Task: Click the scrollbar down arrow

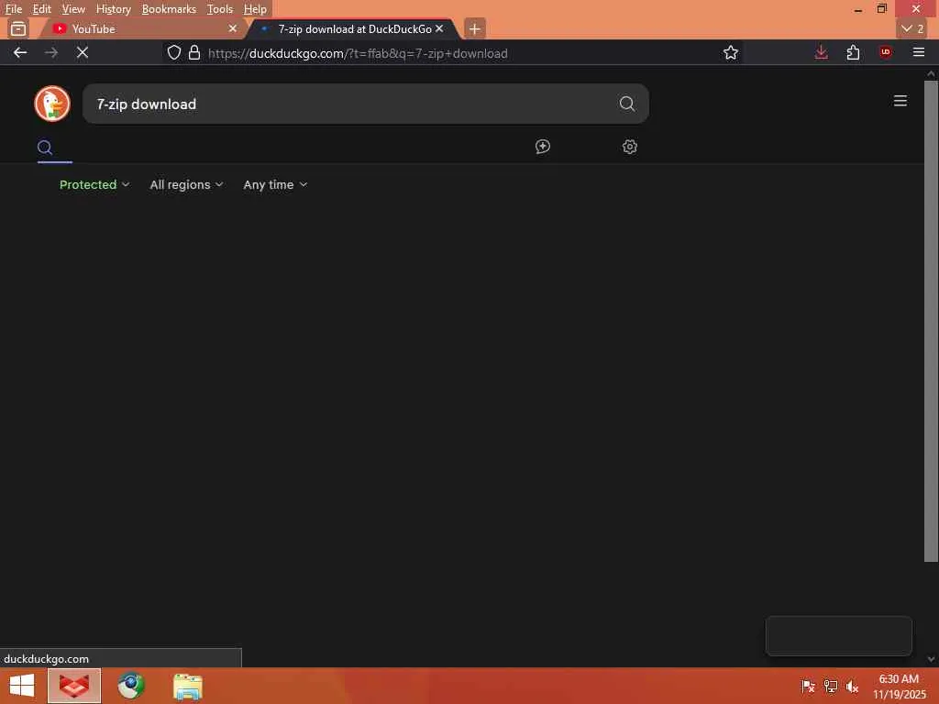Action: click(x=931, y=658)
